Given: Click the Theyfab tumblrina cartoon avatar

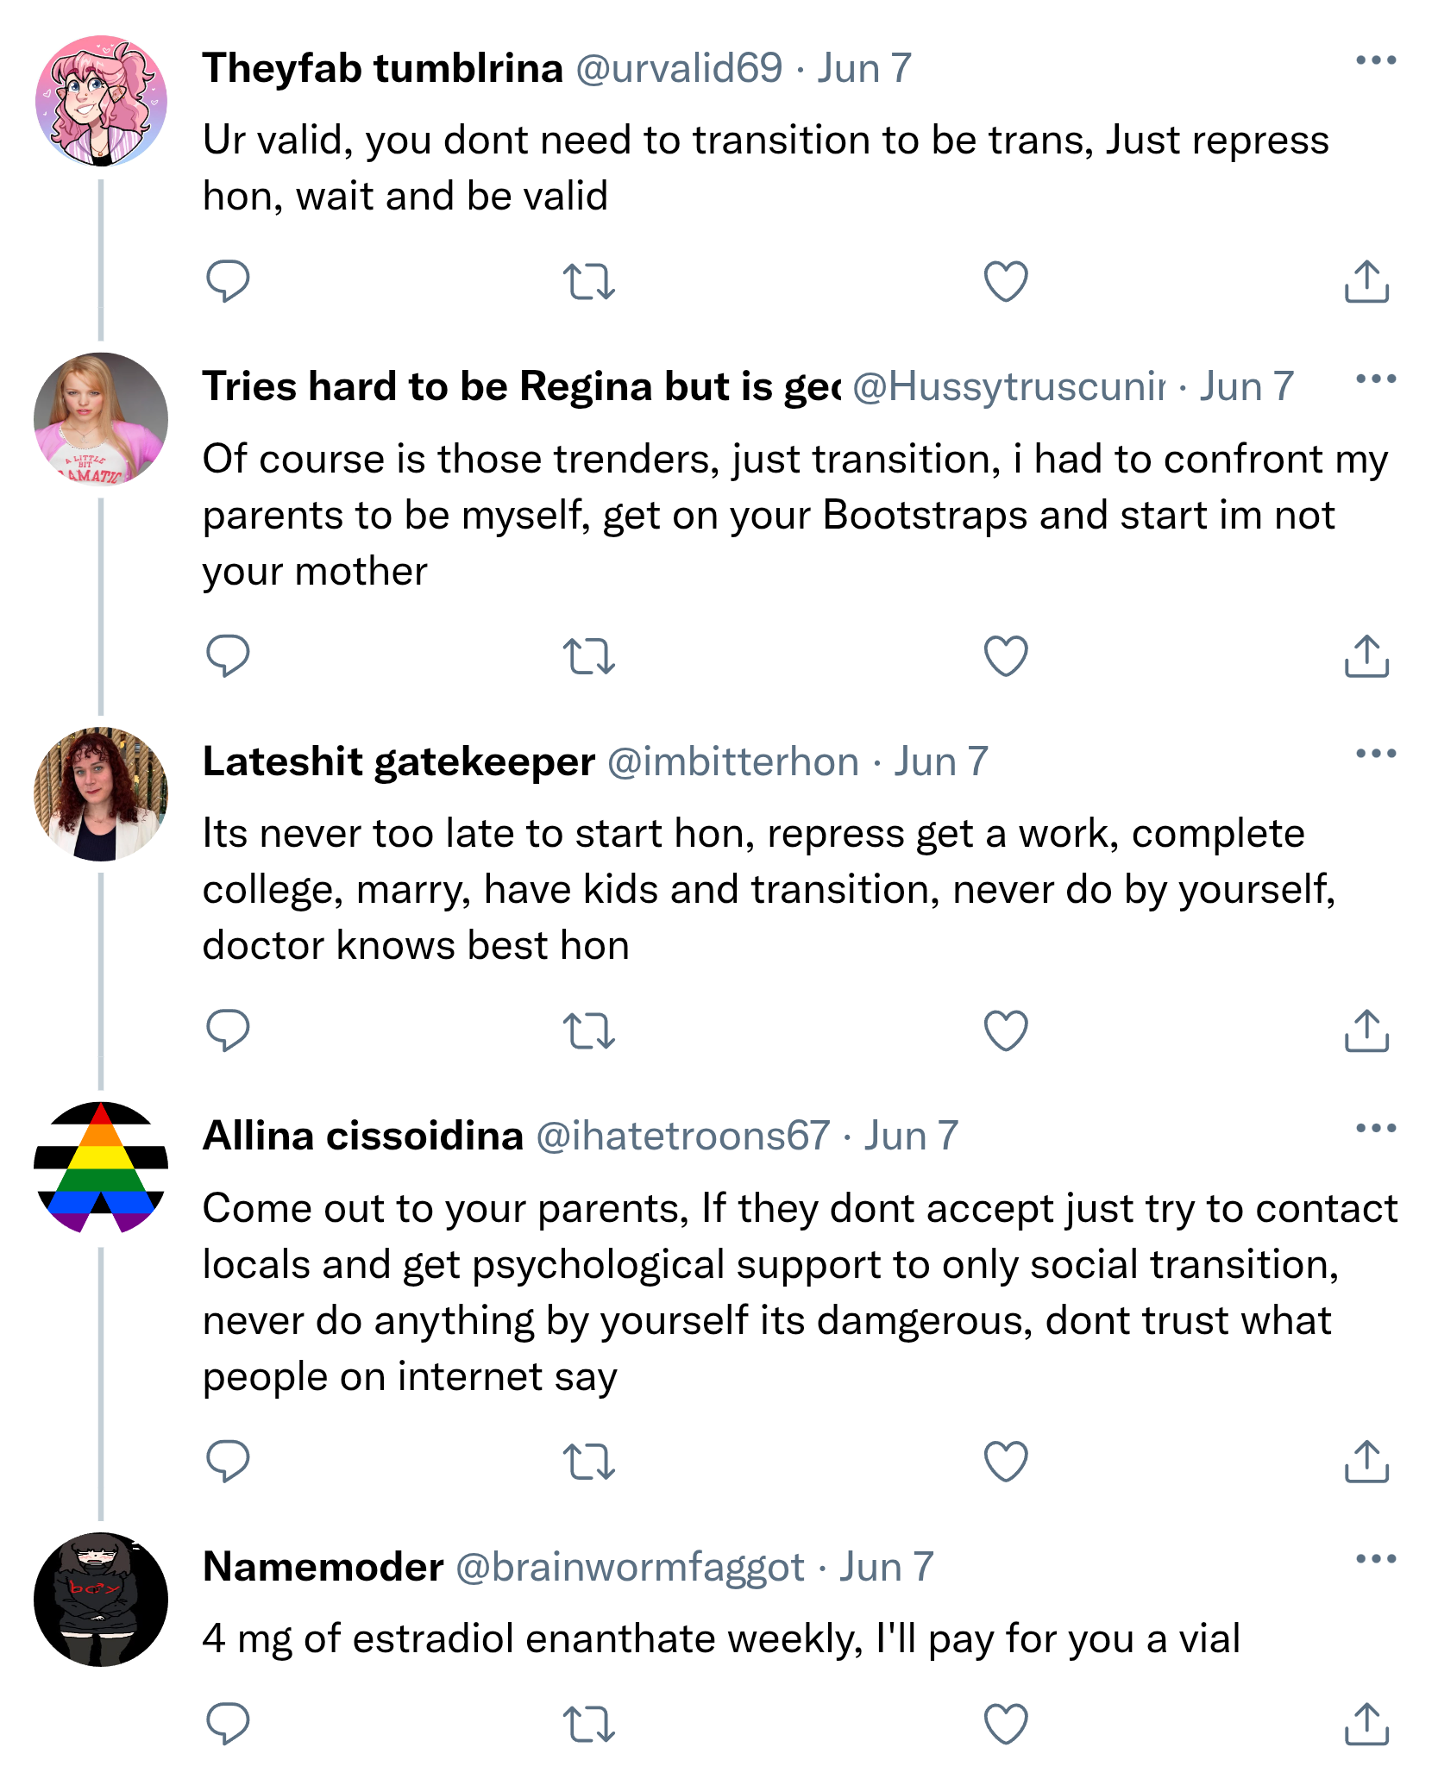Looking at the screenshot, I should pos(101,101).
